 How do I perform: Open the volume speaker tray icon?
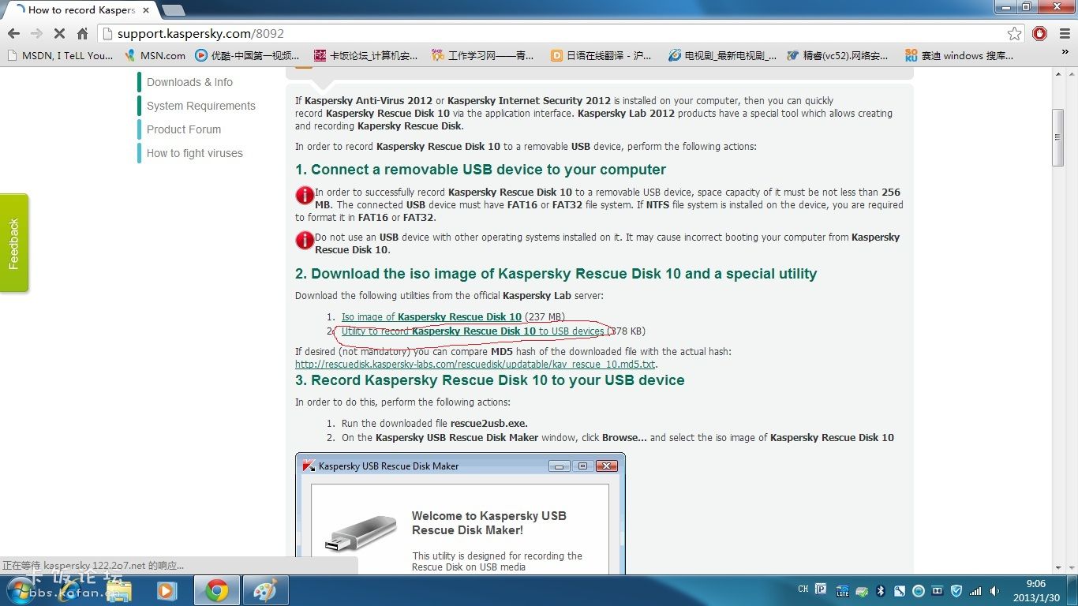click(x=994, y=590)
